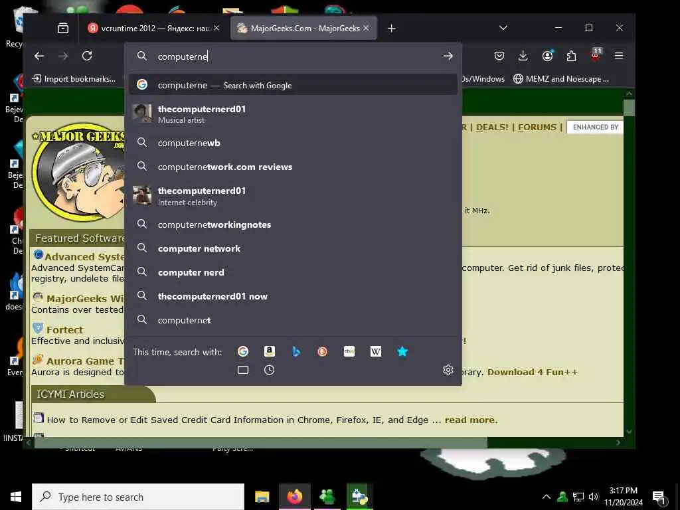The image size is (680, 510).
Task: Open the Fortect software link
Action: coord(64,329)
